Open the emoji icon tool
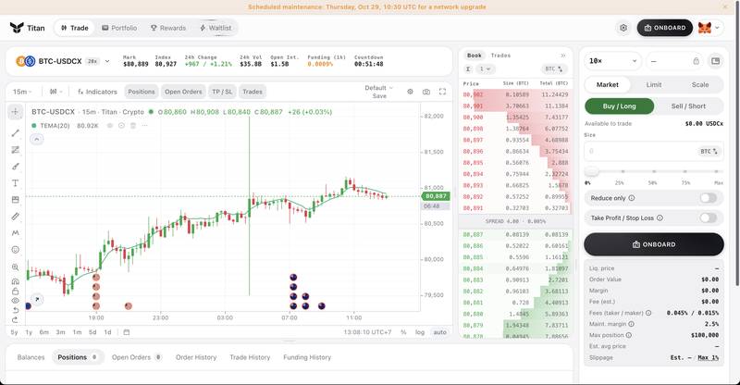Viewport: 740px width, 385px height. click(x=15, y=250)
